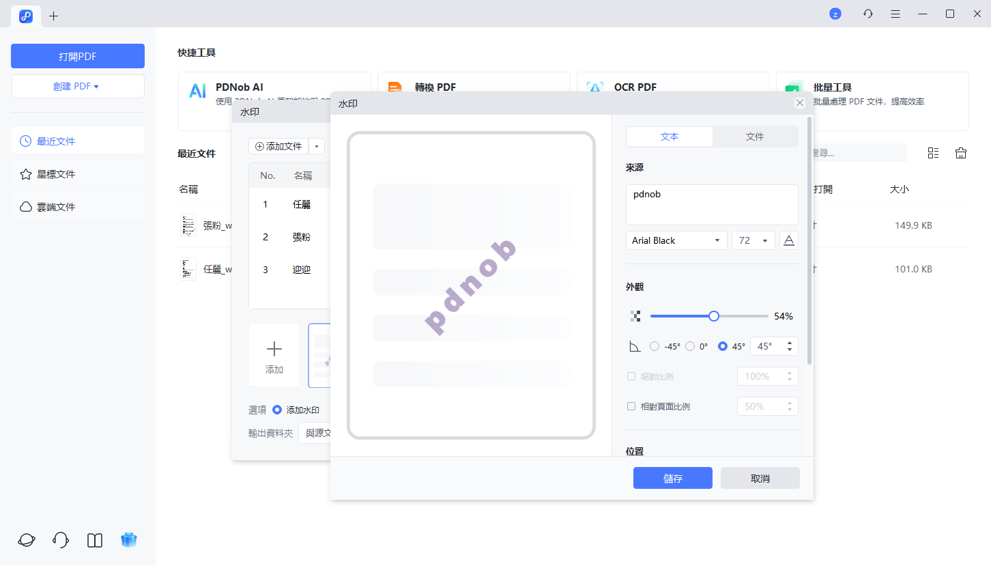Enable the 相對頁面比例 checkbox

(x=631, y=406)
